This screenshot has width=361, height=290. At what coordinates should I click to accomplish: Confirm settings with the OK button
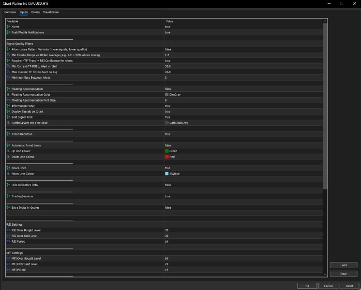[307, 286]
